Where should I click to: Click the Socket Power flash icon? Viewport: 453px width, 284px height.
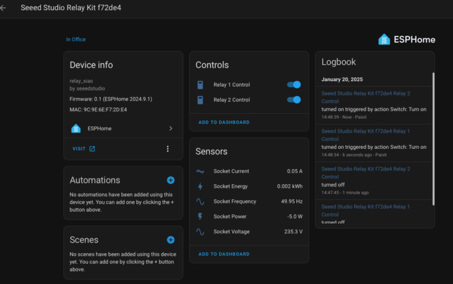click(200, 217)
